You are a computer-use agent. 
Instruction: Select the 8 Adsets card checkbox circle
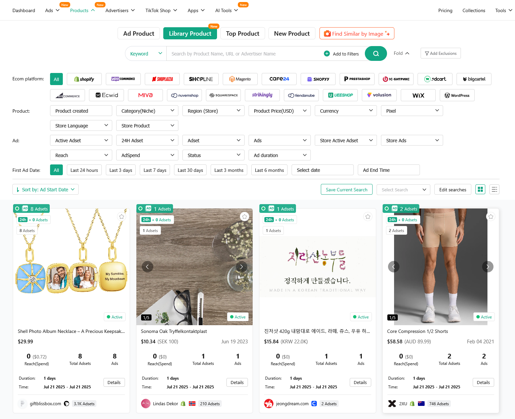pyautogui.click(x=17, y=208)
